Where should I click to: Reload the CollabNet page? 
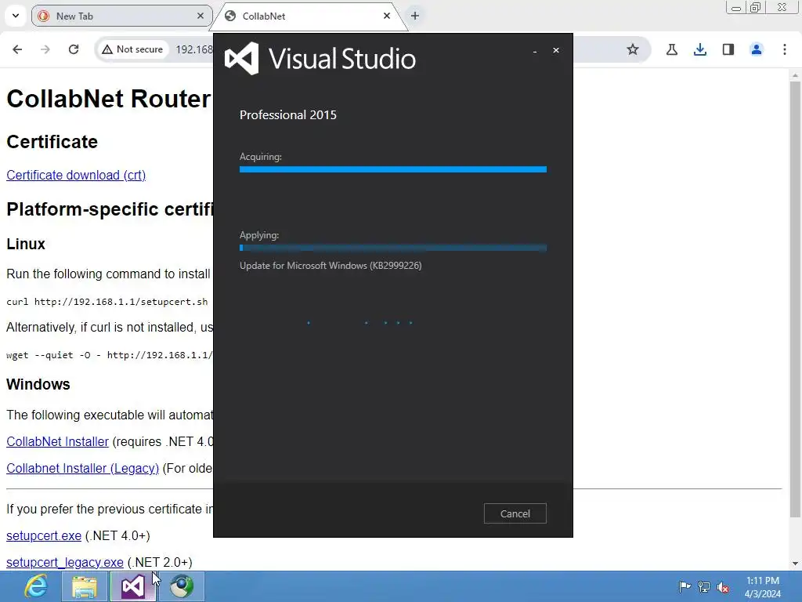click(74, 49)
